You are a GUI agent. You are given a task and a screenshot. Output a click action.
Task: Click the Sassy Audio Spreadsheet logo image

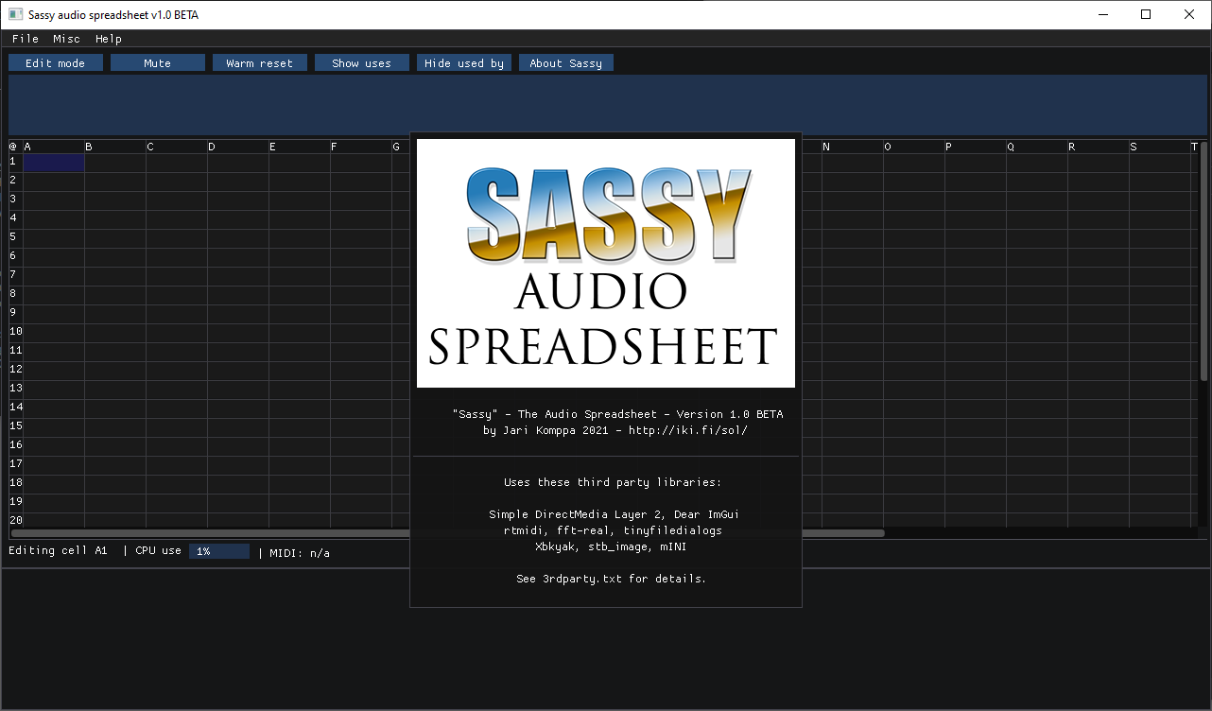(x=606, y=264)
